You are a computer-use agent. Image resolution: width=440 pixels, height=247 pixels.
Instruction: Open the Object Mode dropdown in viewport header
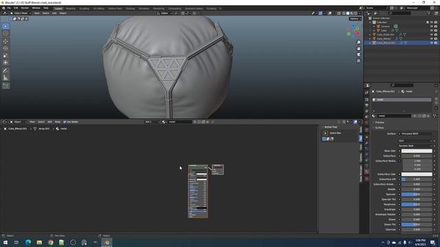[20, 13]
